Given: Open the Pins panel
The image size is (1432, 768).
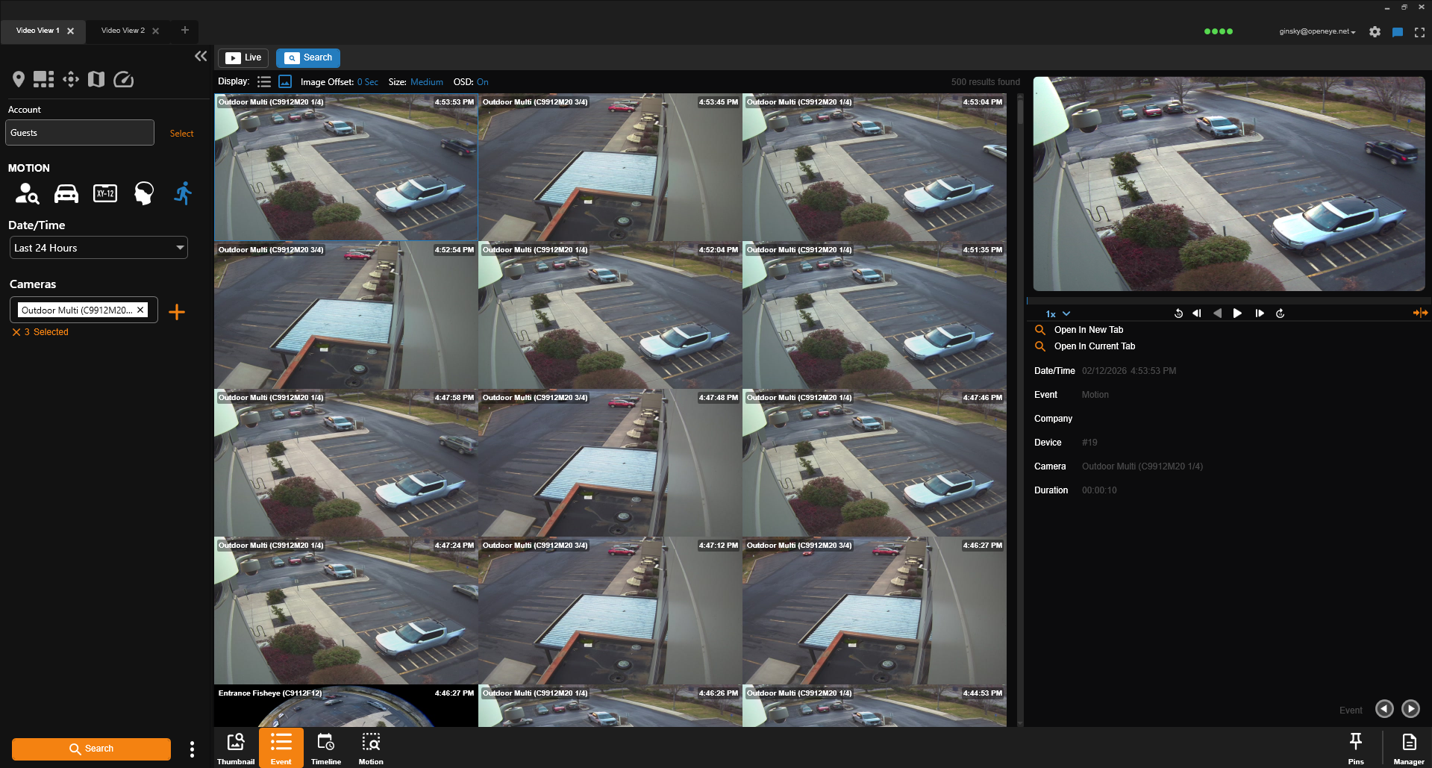Looking at the screenshot, I should tap(1355, 748).
